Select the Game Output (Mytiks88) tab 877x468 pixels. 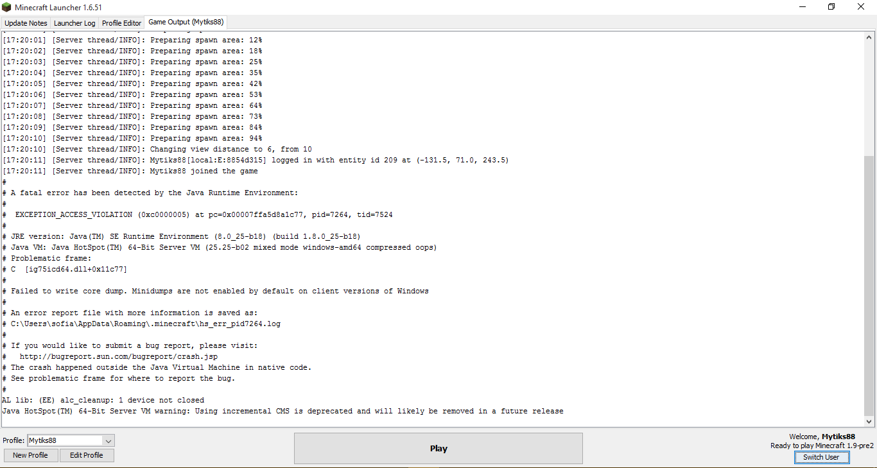[186, 22]
